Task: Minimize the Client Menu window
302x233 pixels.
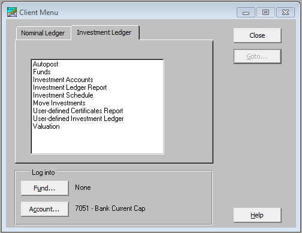Action: pos(246,13)
